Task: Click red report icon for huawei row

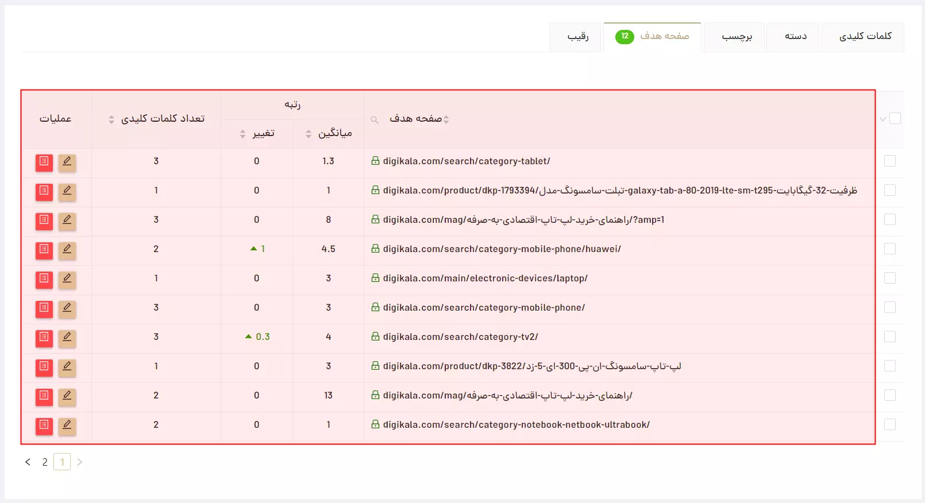Action: coord(44,250)
